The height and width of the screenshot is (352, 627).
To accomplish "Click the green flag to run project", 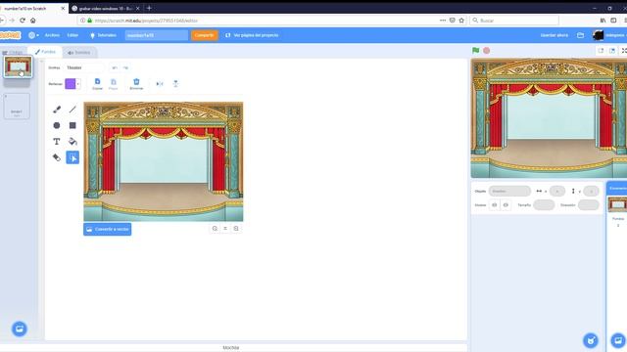I will (475, 51).
